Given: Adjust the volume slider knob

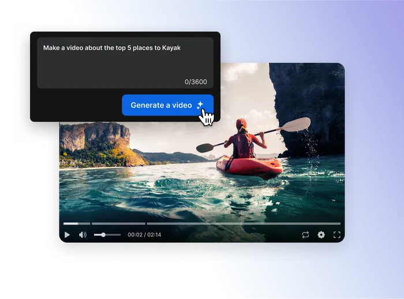Looking at the screenshot, I should [x=103, y=235].
